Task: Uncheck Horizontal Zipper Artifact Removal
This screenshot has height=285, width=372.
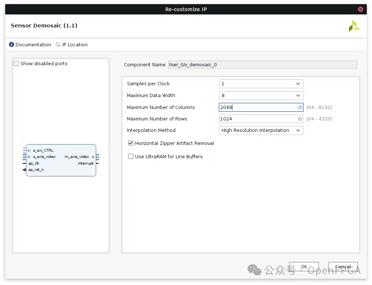Action: pos(131,143)
